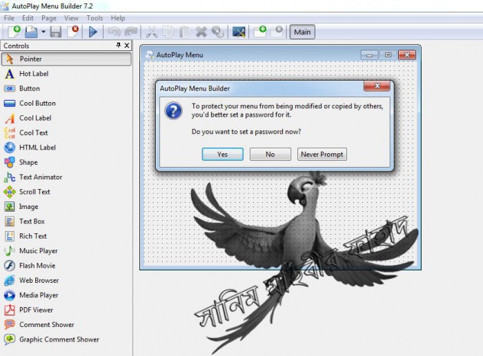
Task: Select the Main page tab button
Action: coord(302,32)
